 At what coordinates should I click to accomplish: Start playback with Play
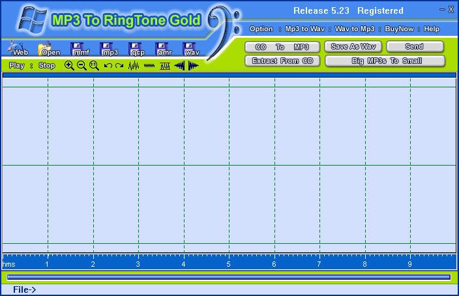tap(16, 65)
